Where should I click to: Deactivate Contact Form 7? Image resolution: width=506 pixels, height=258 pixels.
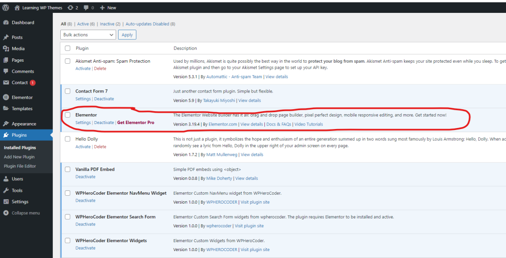point(104,99)
